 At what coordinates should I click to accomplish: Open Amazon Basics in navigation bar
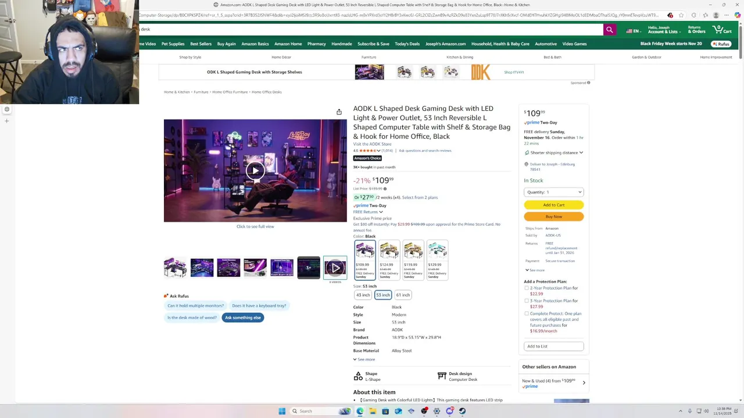pos(255,44)
